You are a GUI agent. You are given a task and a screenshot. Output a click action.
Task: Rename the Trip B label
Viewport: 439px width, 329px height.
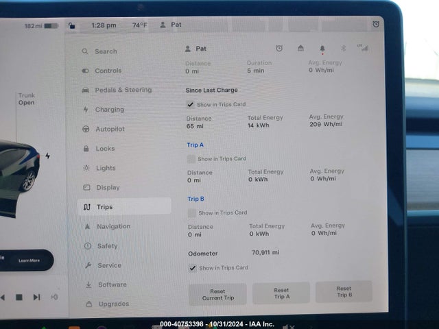pos(195,199)
